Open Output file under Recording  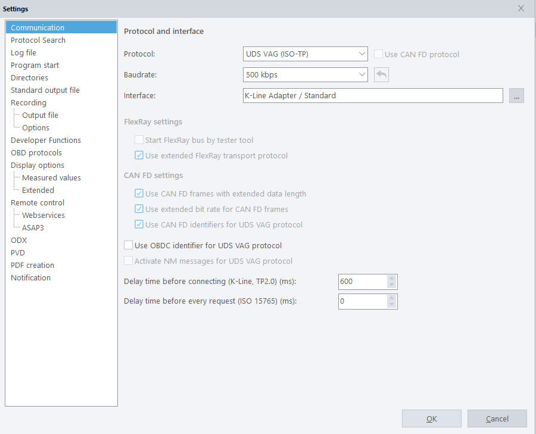[x=40, y=115]
